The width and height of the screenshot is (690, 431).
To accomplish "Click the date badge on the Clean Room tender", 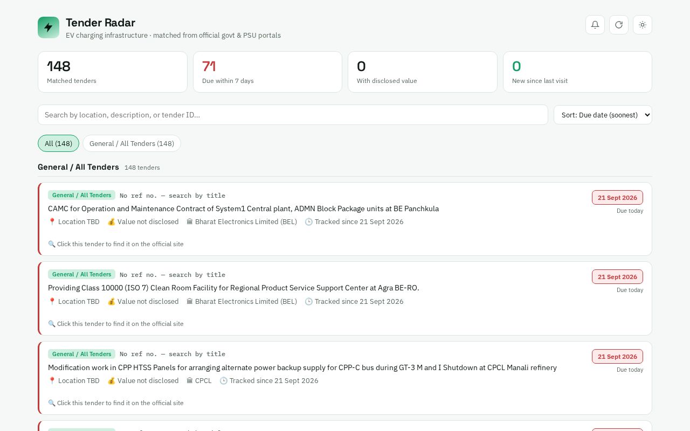I will pos(617,277).
